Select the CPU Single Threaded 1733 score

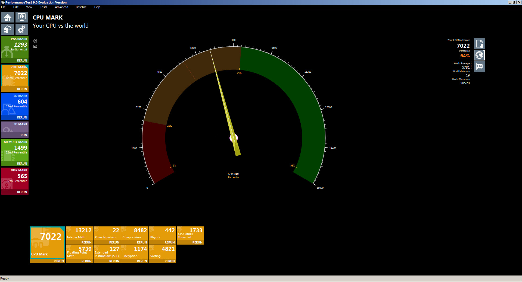tap(196, 230)
